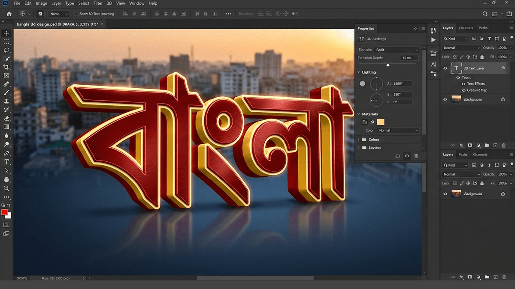Viewport: 515px width, 289px height.
Task: Select the 3D Text Layer name
Action: pyautogui.click(x=474, y=69)
